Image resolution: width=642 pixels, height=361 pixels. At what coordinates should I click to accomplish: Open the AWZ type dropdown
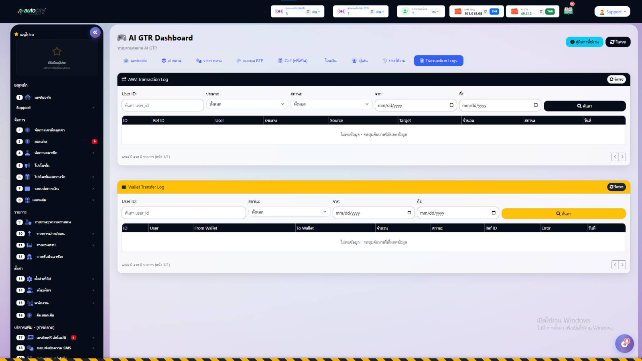247,104
